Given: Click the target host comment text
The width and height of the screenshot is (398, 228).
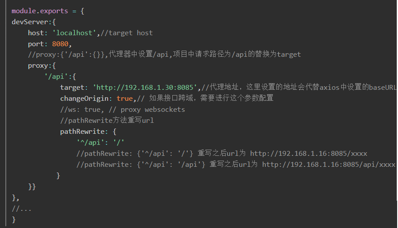Looking at the screenshot, I should (x=131, y=33).
